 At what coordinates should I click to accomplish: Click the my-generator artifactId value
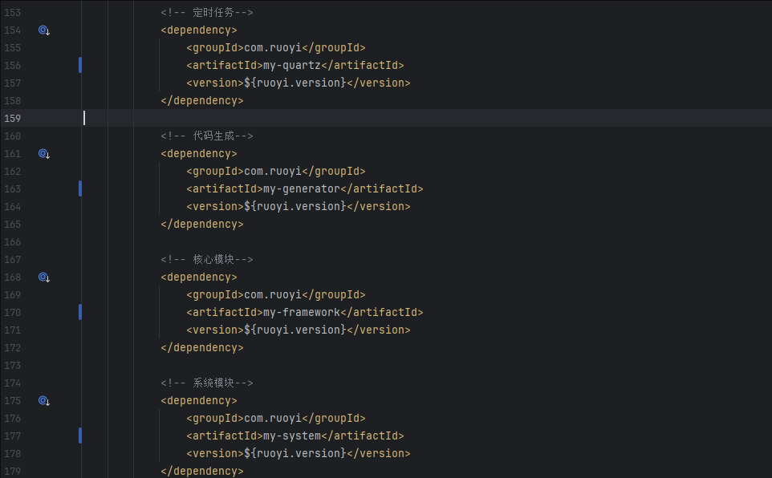coord(302,189)
